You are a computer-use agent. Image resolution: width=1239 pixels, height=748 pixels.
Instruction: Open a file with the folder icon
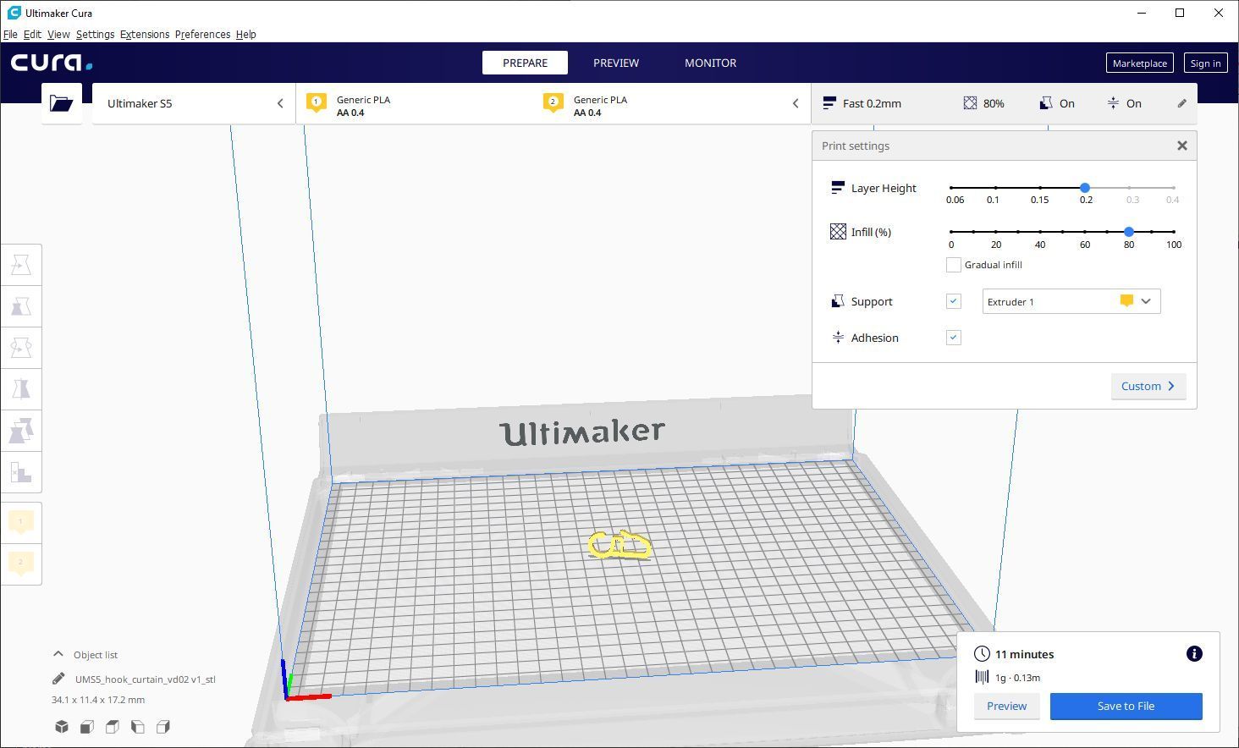[62, 103]
